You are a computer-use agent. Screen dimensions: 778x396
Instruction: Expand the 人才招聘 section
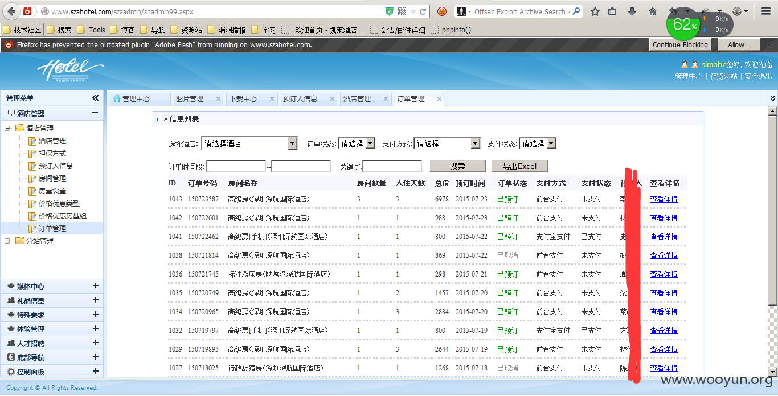(95, 343)
